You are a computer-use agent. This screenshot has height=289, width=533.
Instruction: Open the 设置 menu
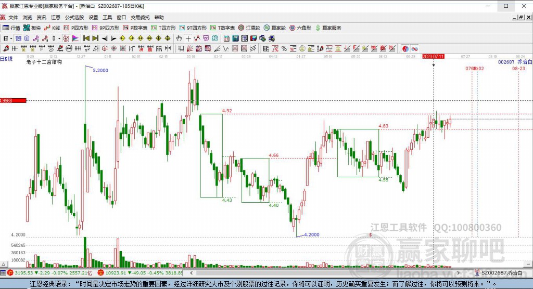point(93,17)
